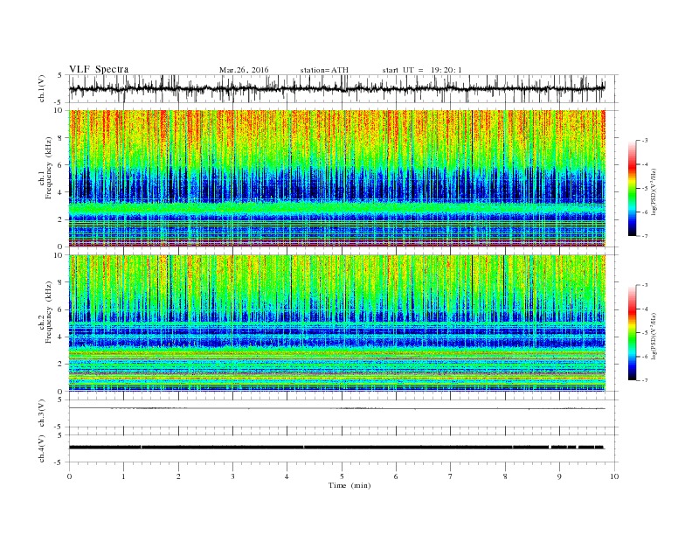Click the '7' tick on the time axis
Viewport: 692px width, 535px height.
[x=451, y=476]
